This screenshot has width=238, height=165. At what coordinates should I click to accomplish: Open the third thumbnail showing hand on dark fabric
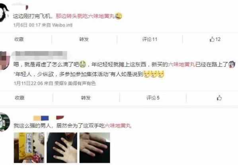pyautogui.click(x=95, y=148)
